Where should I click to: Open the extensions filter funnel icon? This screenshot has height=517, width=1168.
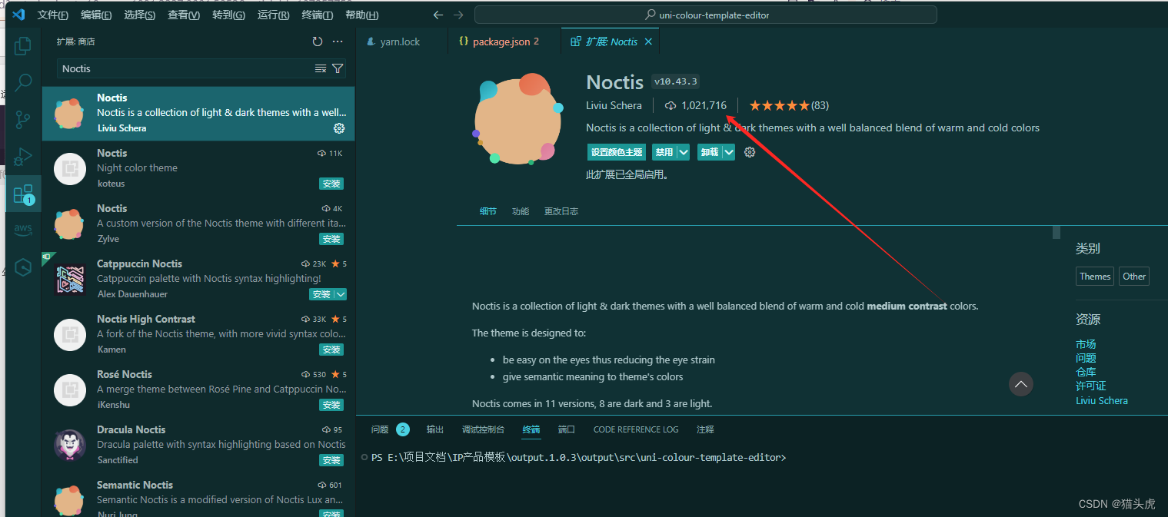[x=338, y=68]
